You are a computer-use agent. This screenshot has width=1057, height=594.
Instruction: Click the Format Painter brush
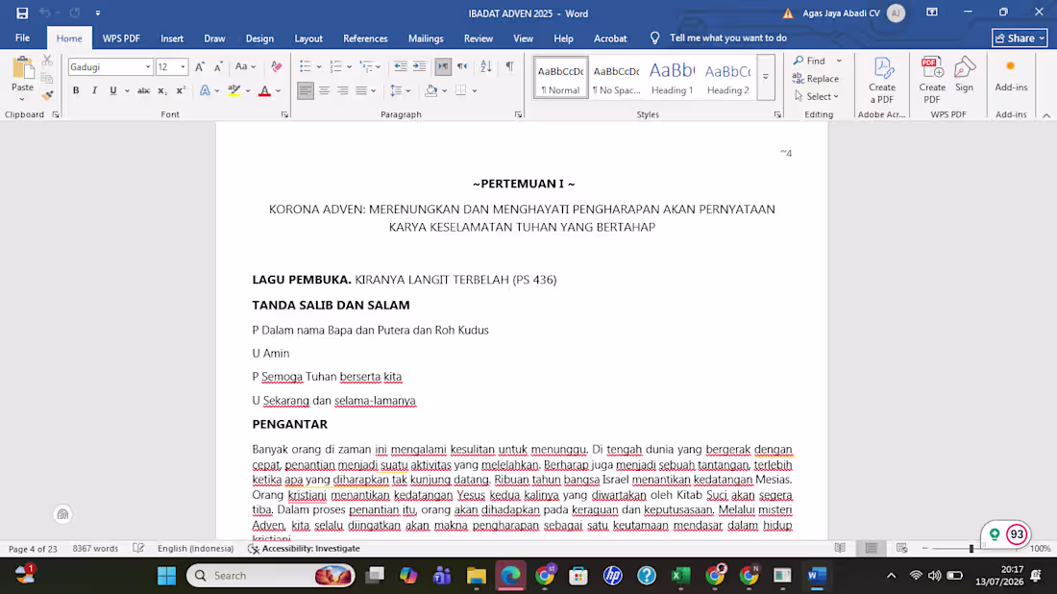point(47,96)
